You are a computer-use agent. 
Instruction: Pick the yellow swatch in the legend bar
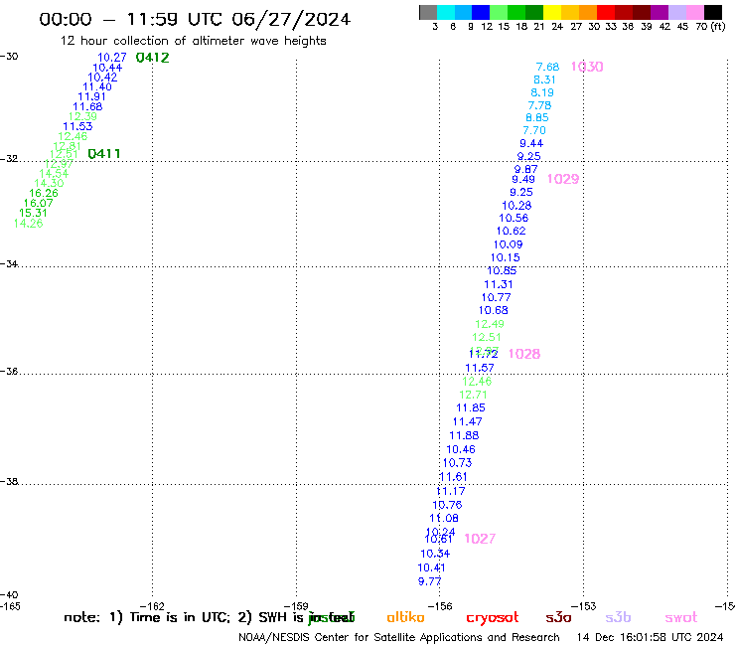pyautogui.click(x=552, y=12)
